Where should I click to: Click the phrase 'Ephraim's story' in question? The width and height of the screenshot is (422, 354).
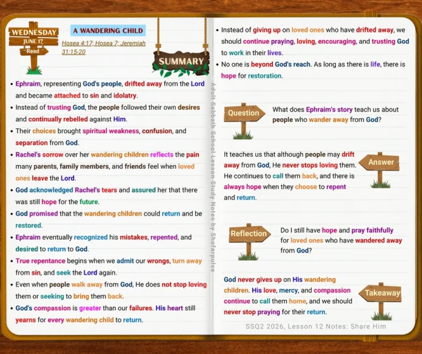click(329, 110)
